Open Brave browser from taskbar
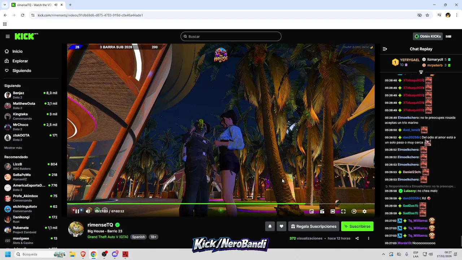This screenshot has width=462, height=260. (x=83, y=254)
